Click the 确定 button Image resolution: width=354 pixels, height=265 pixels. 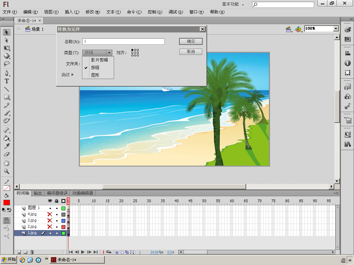(x=191, y=41)
